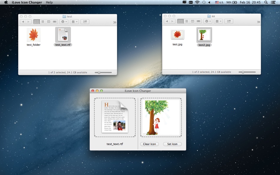Click Set Icon button

pos(172,144)
